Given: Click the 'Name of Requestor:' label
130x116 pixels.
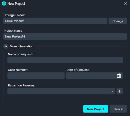Looking at the screenshot, I should (22, 54).
